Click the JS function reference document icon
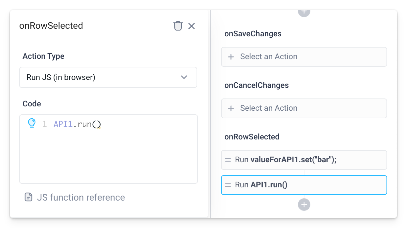The height and width of the screenshot is (228, 407). click(29, 198)
